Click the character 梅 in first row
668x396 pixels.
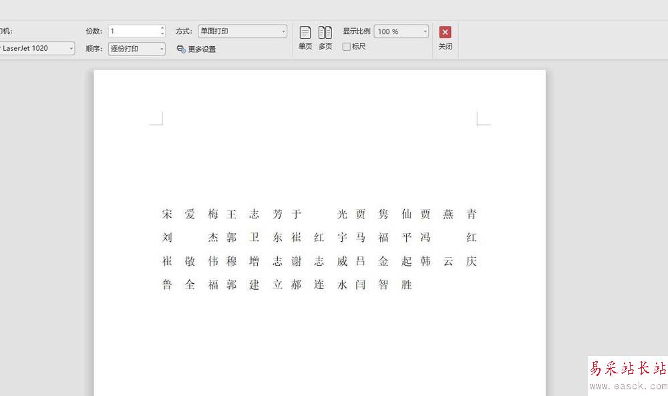(213, 214)
